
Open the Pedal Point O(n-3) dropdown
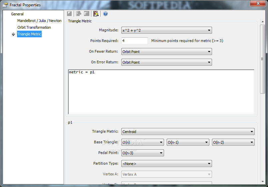143,153
